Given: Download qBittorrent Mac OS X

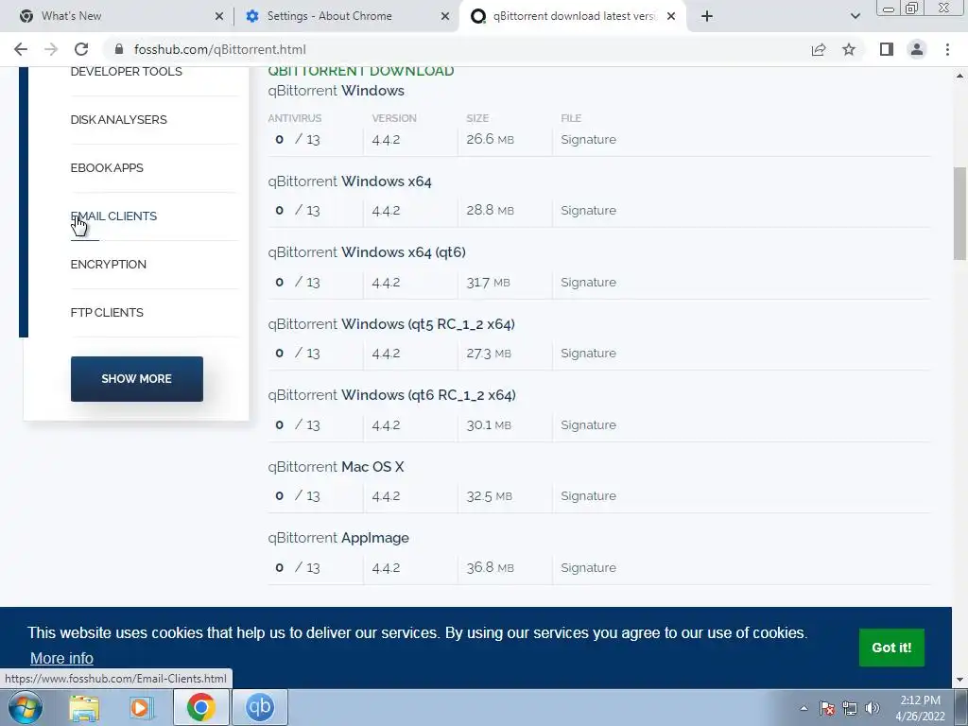Looking at the screenshot, I should tap(336, 467).
